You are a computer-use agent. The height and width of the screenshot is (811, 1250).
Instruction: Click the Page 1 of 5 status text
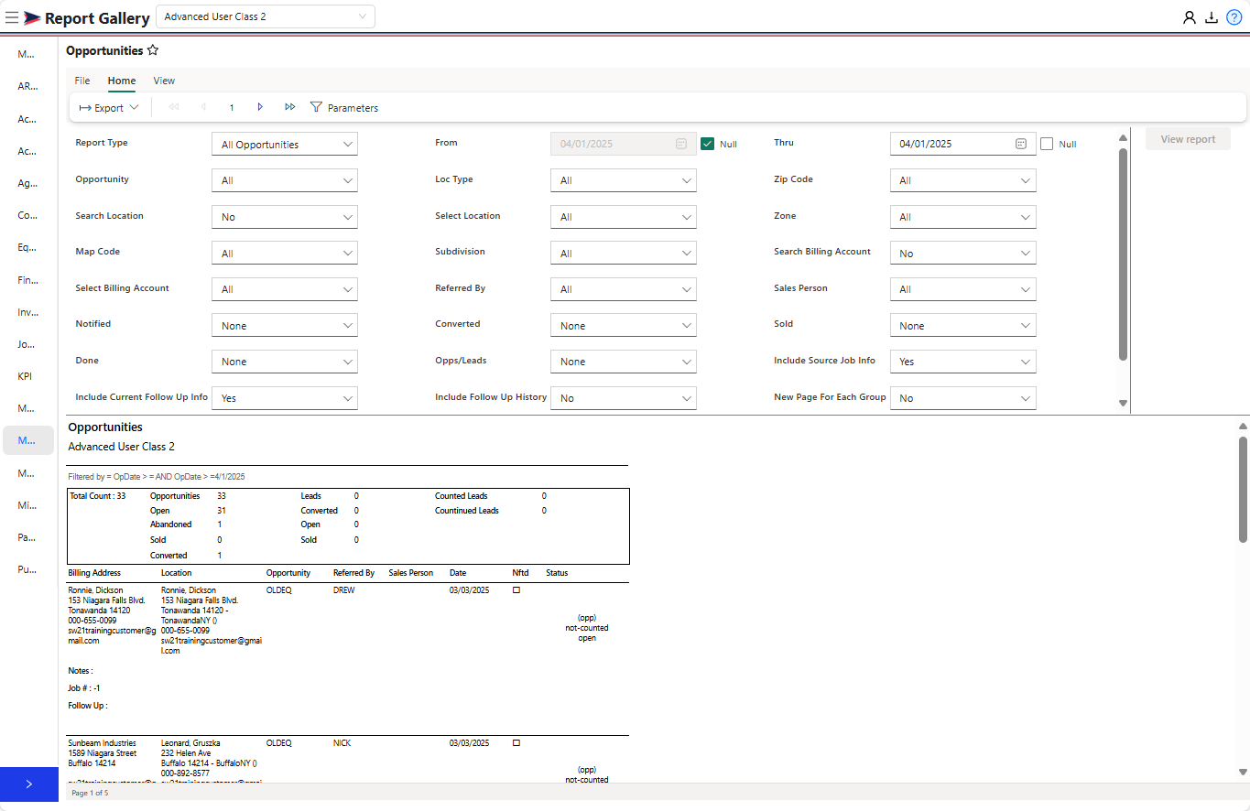(x=90, y=793)
